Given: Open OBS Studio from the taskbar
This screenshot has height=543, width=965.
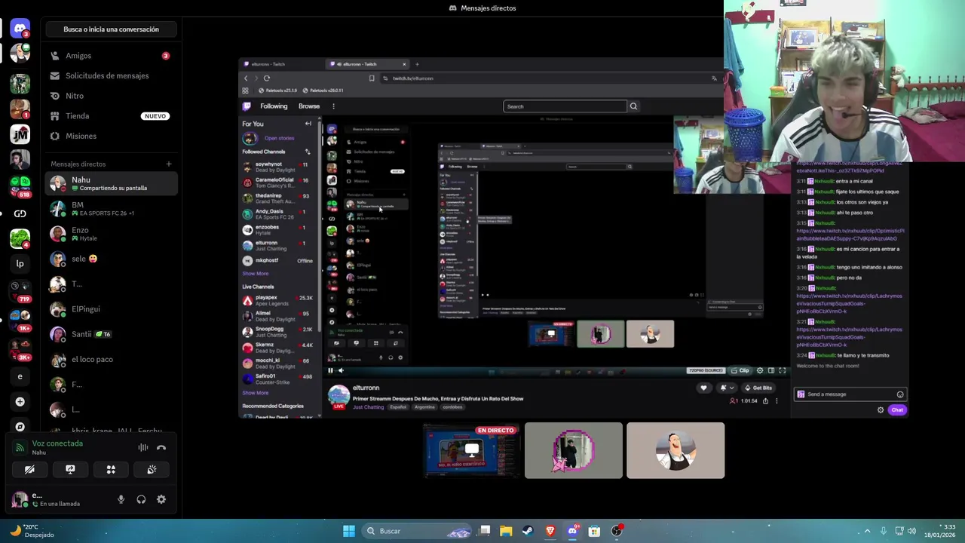Looking at the screenshot, I should tap(617, 531).
